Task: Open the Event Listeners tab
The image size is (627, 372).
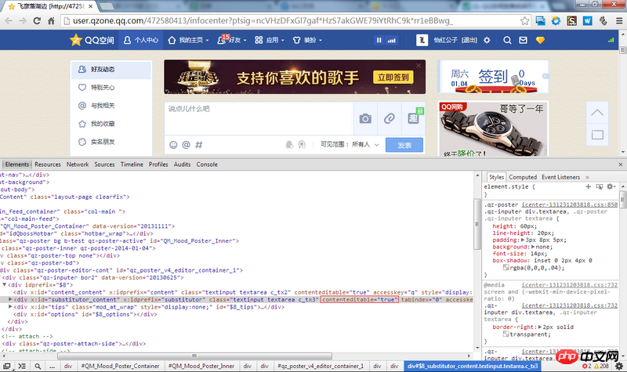Action: (x=560, y=177)
